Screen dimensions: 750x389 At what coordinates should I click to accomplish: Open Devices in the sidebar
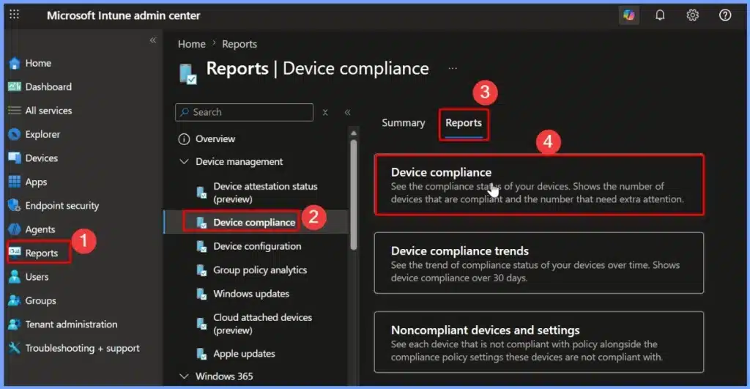click(42, 158)
